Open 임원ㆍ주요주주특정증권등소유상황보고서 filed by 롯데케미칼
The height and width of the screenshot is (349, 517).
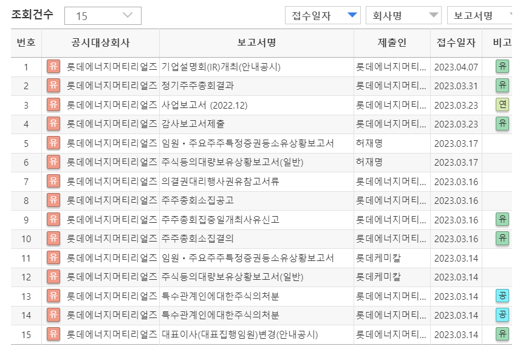pyautogui.click(x=248, y=258)
